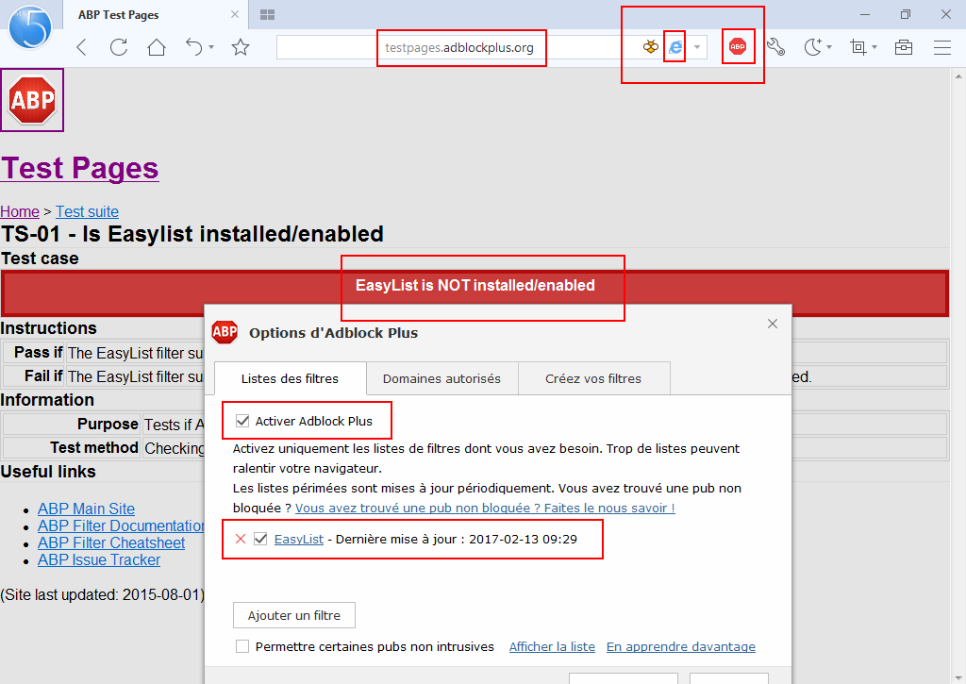The width and height of the screenshot is (966, 684).
Task: Open the ABP Issue Tracker link
Action: pyautogui.click(x=98, y=559)
